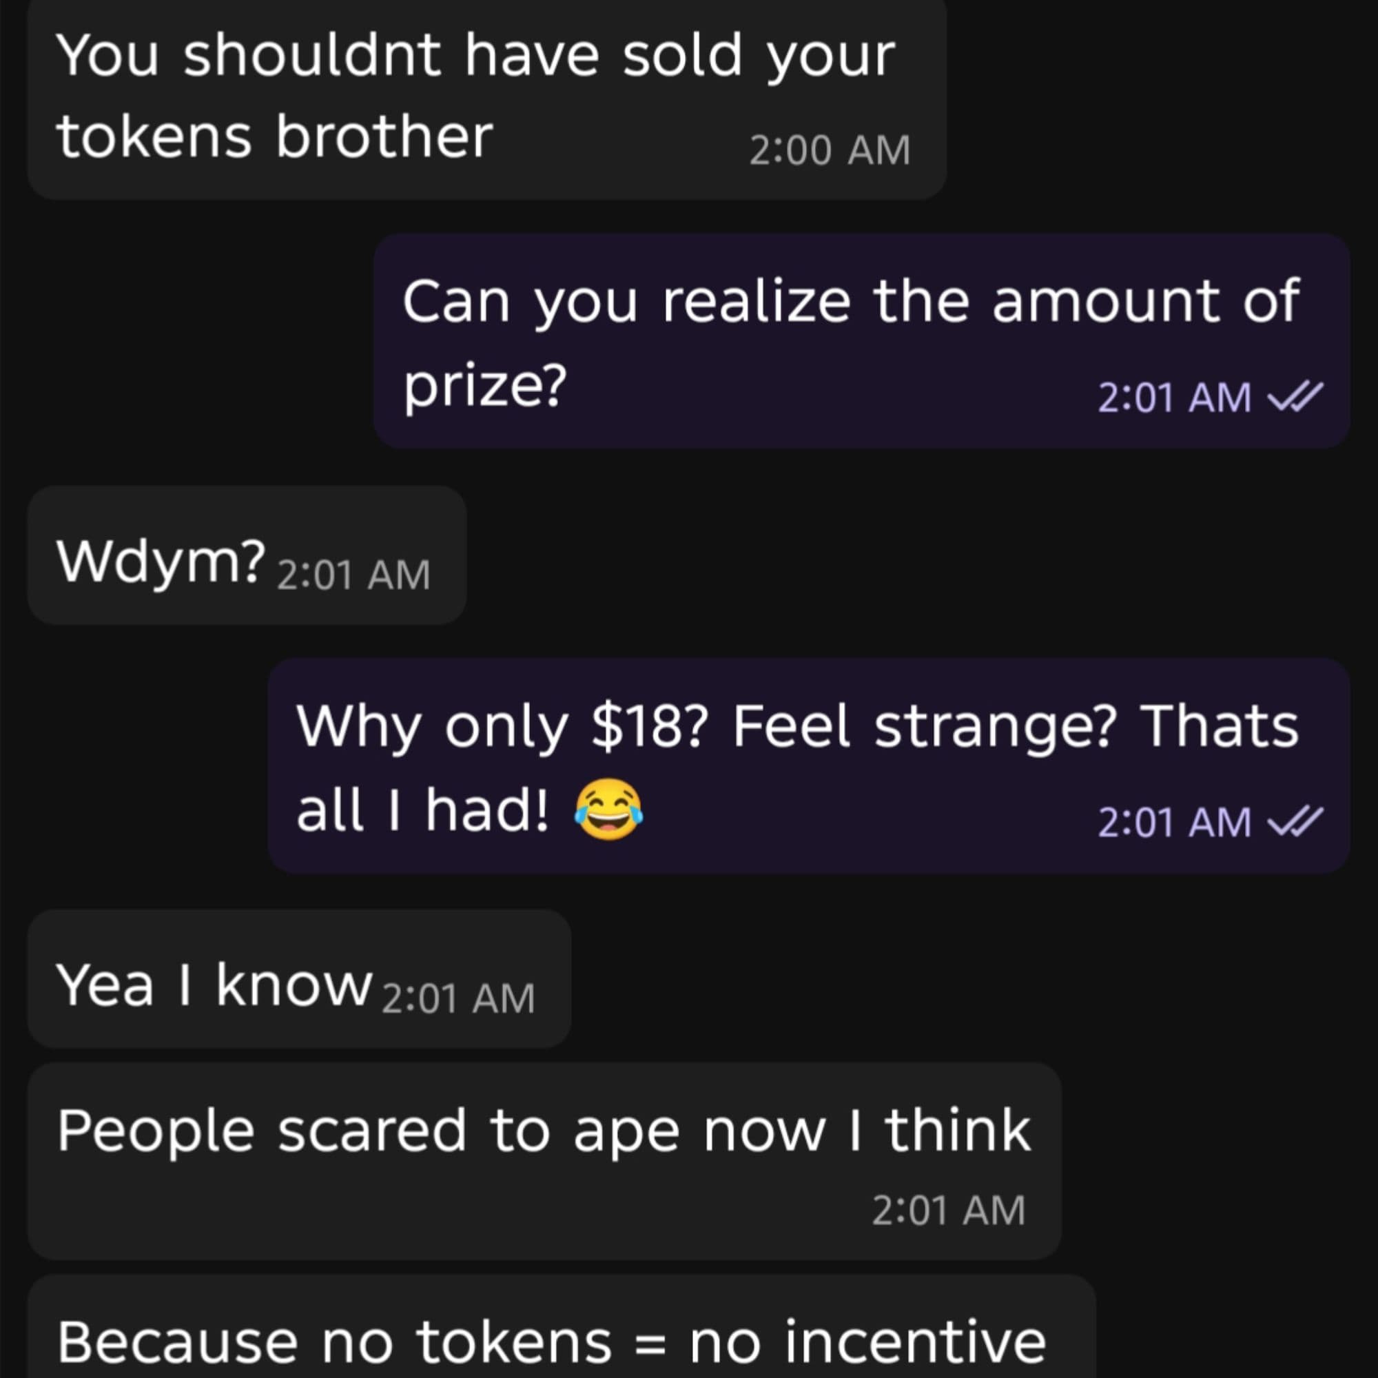Click the word "incentive" in the bottom message

pyautogui.click(x=915, y=1341)
